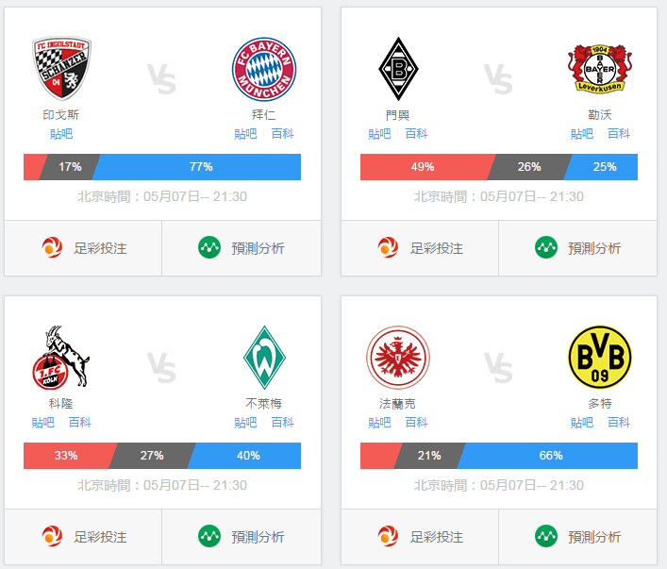Open 百科 link under 拜仁

tap(282, 134)
